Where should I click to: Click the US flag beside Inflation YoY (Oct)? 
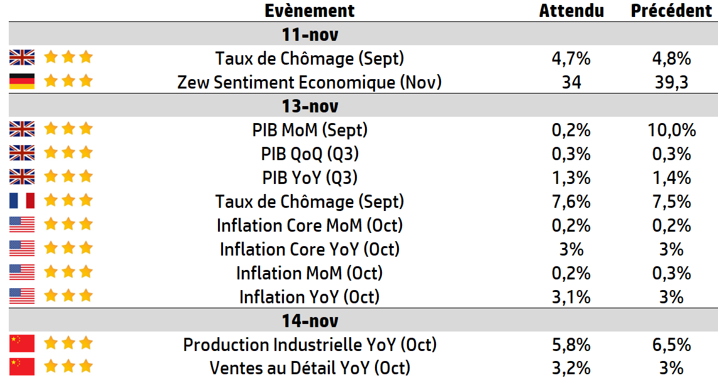pos(22,296)
